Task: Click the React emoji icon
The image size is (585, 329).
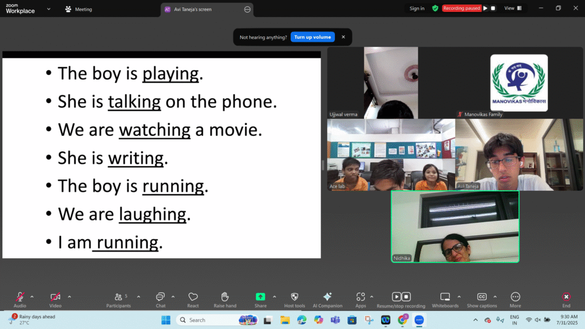Action: [193, 297]
